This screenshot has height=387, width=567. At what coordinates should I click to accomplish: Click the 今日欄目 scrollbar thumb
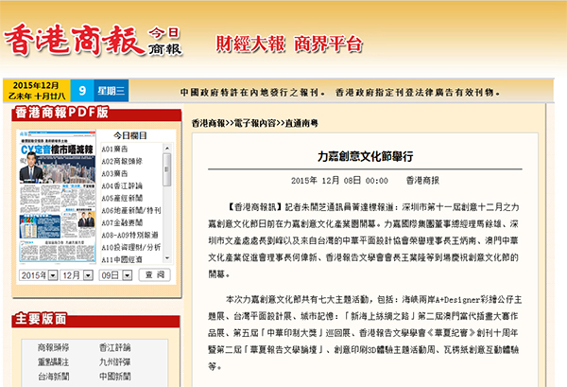166,169
